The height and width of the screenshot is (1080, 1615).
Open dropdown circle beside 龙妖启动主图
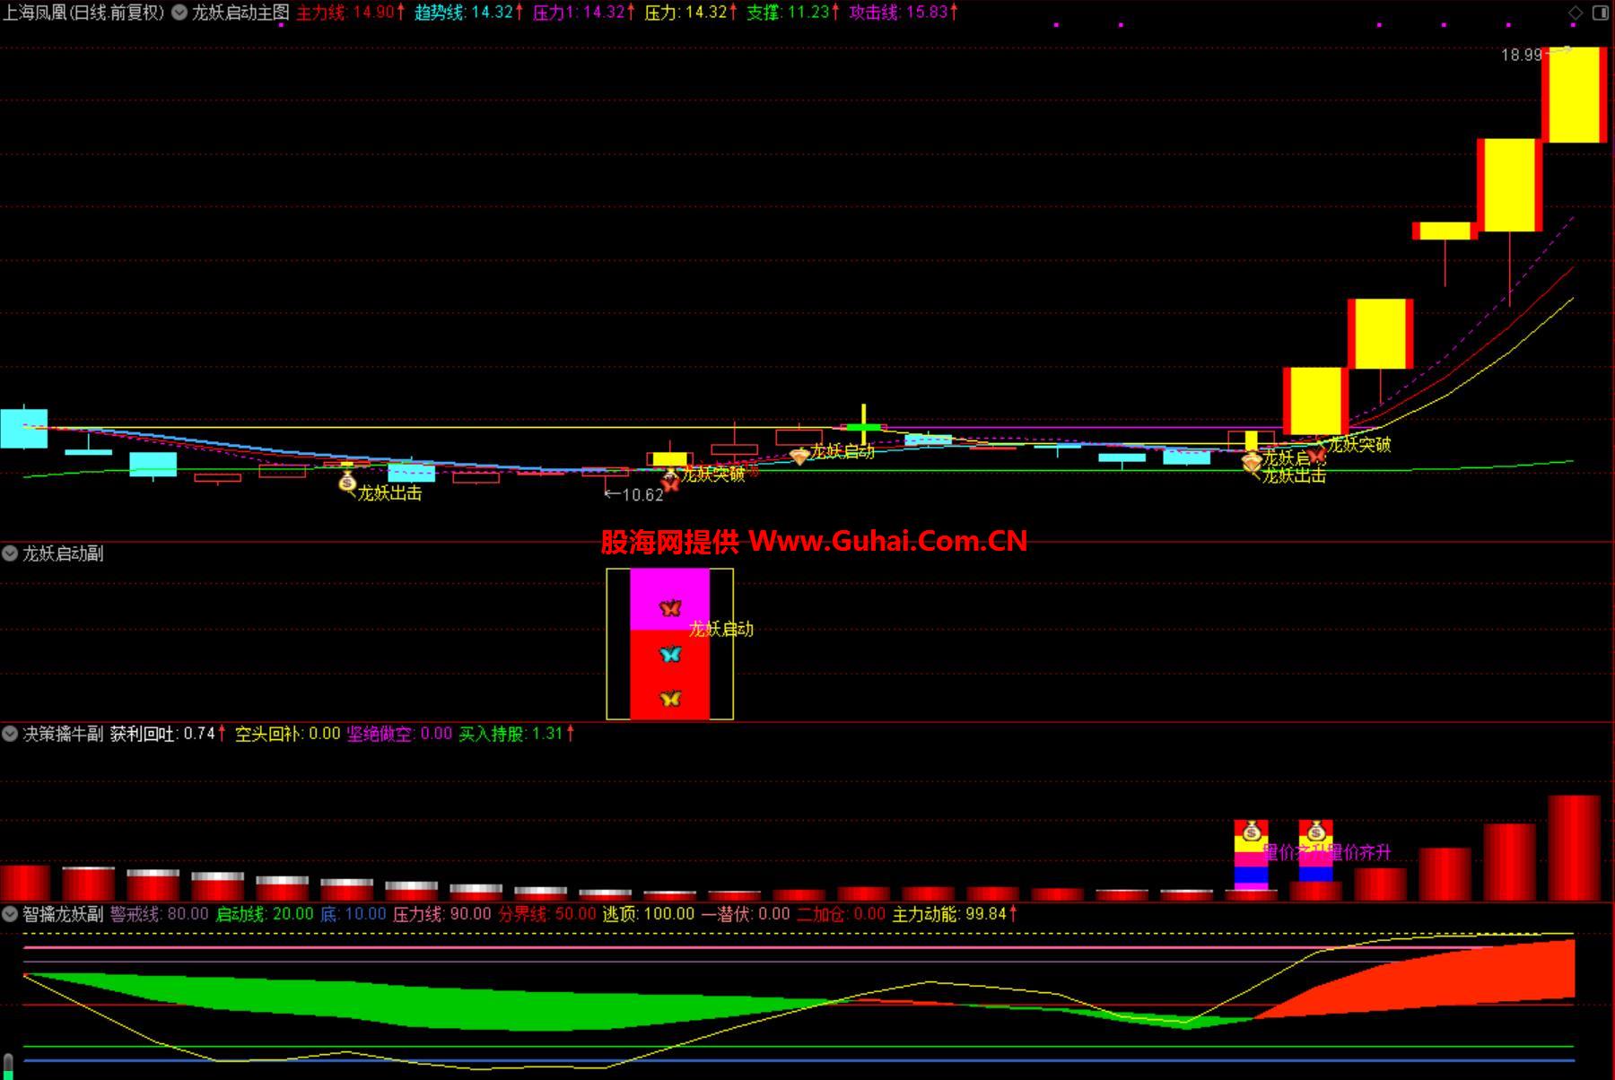click(x=179, y=13)
